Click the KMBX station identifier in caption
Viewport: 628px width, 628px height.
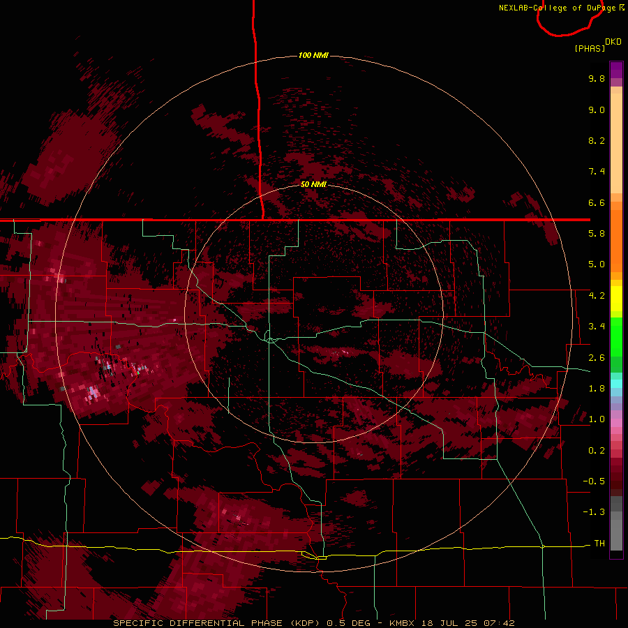pyautogui.click(x=402, y=623)
